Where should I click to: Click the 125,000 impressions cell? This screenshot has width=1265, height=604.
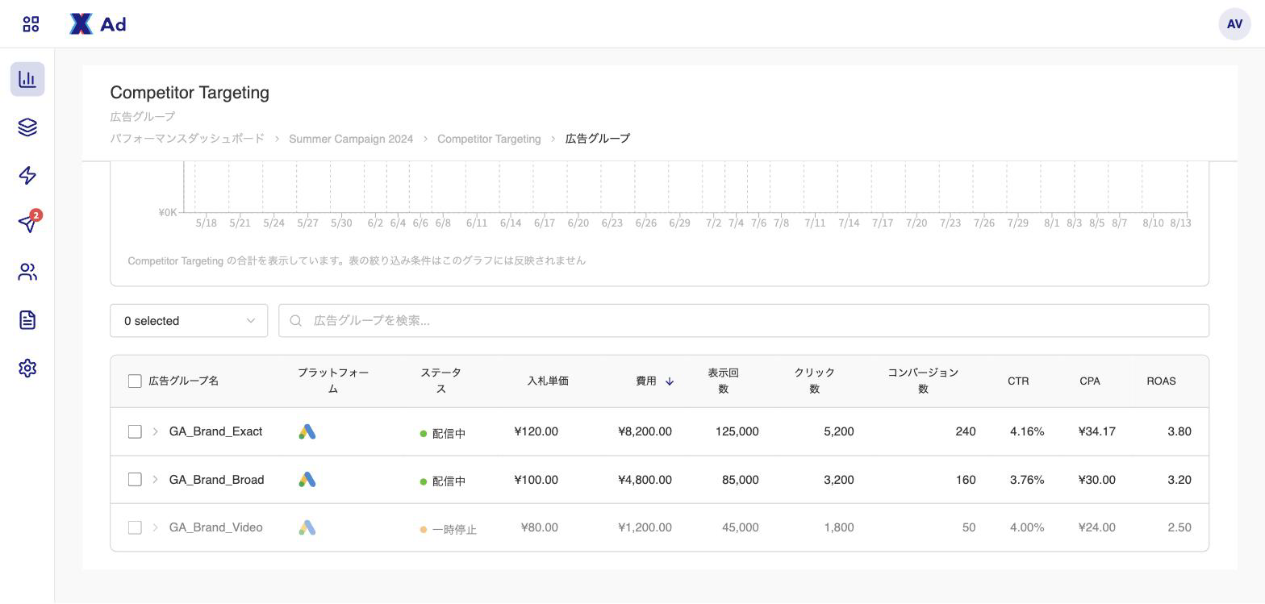737,431
